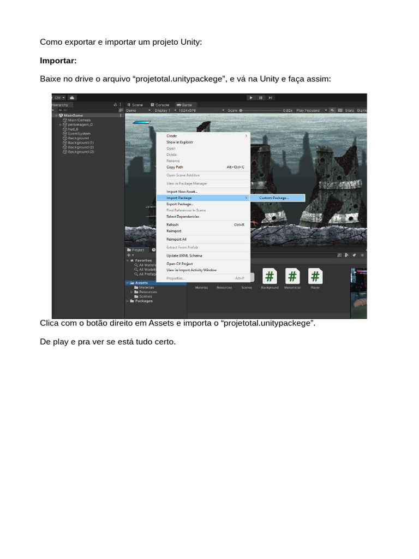Click Open C# Project menu item
This screenshot has width=419, height=559.
(x=203, y=264)
